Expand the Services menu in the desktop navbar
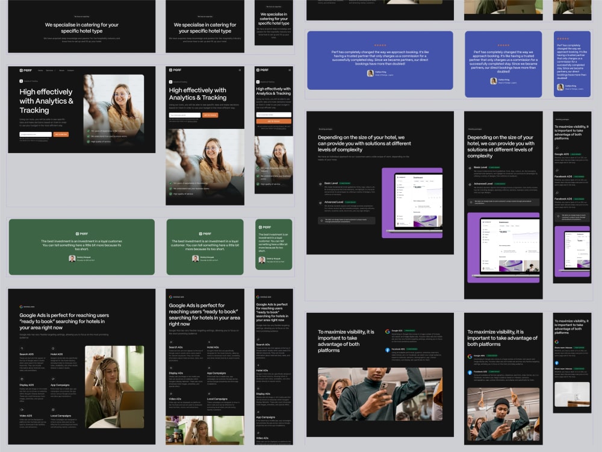Image resolution: width=602 pixels, height=452 pixels. [x=50, y=71]
